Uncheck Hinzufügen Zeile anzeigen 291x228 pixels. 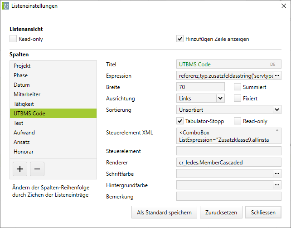(180, 39)
